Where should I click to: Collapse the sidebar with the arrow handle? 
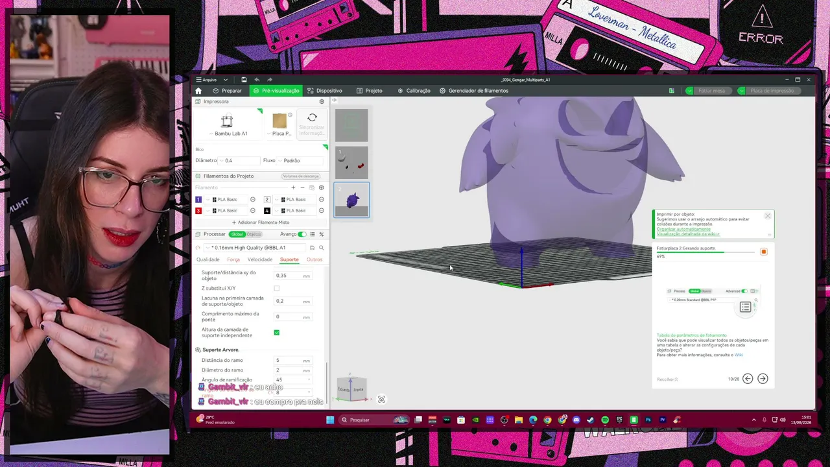tap(335, 100)
